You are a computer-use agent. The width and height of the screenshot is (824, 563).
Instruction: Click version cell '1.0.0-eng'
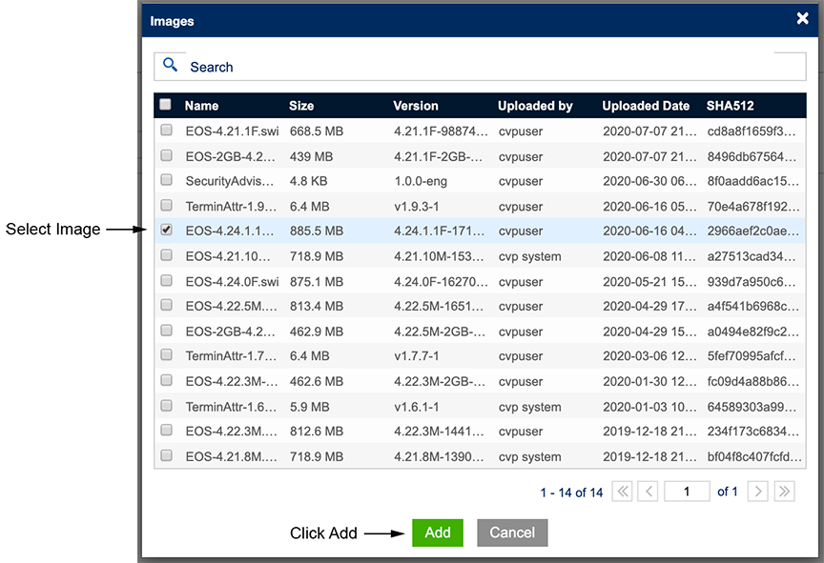click(x=421, y=181)
